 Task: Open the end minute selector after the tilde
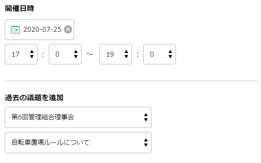pos(157,54)
